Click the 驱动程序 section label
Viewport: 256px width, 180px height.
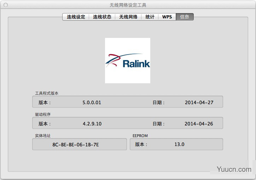coord(43,114)
